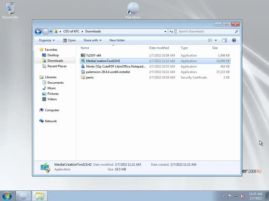
Task: Select palemoon-29.4.4.win64.installer file name
Action: pyautogui.click(x=108, y=72)
